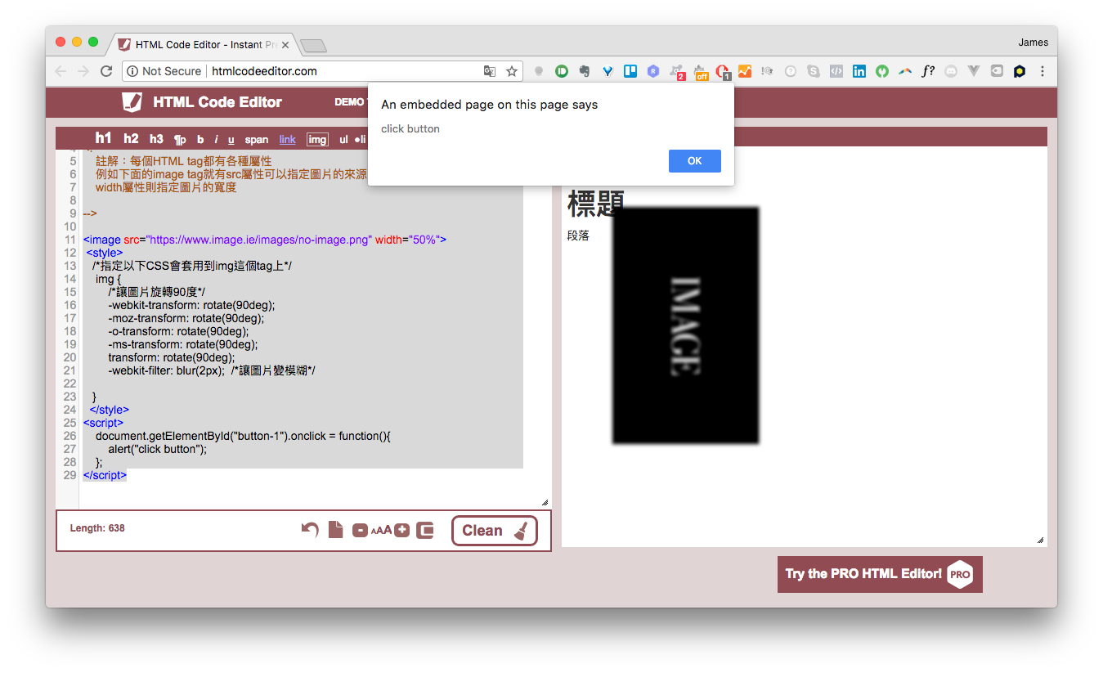Viewport: 1103px width, 673px height.
Task: Click the browser forward arrow
Action: [x=83, y=71]
